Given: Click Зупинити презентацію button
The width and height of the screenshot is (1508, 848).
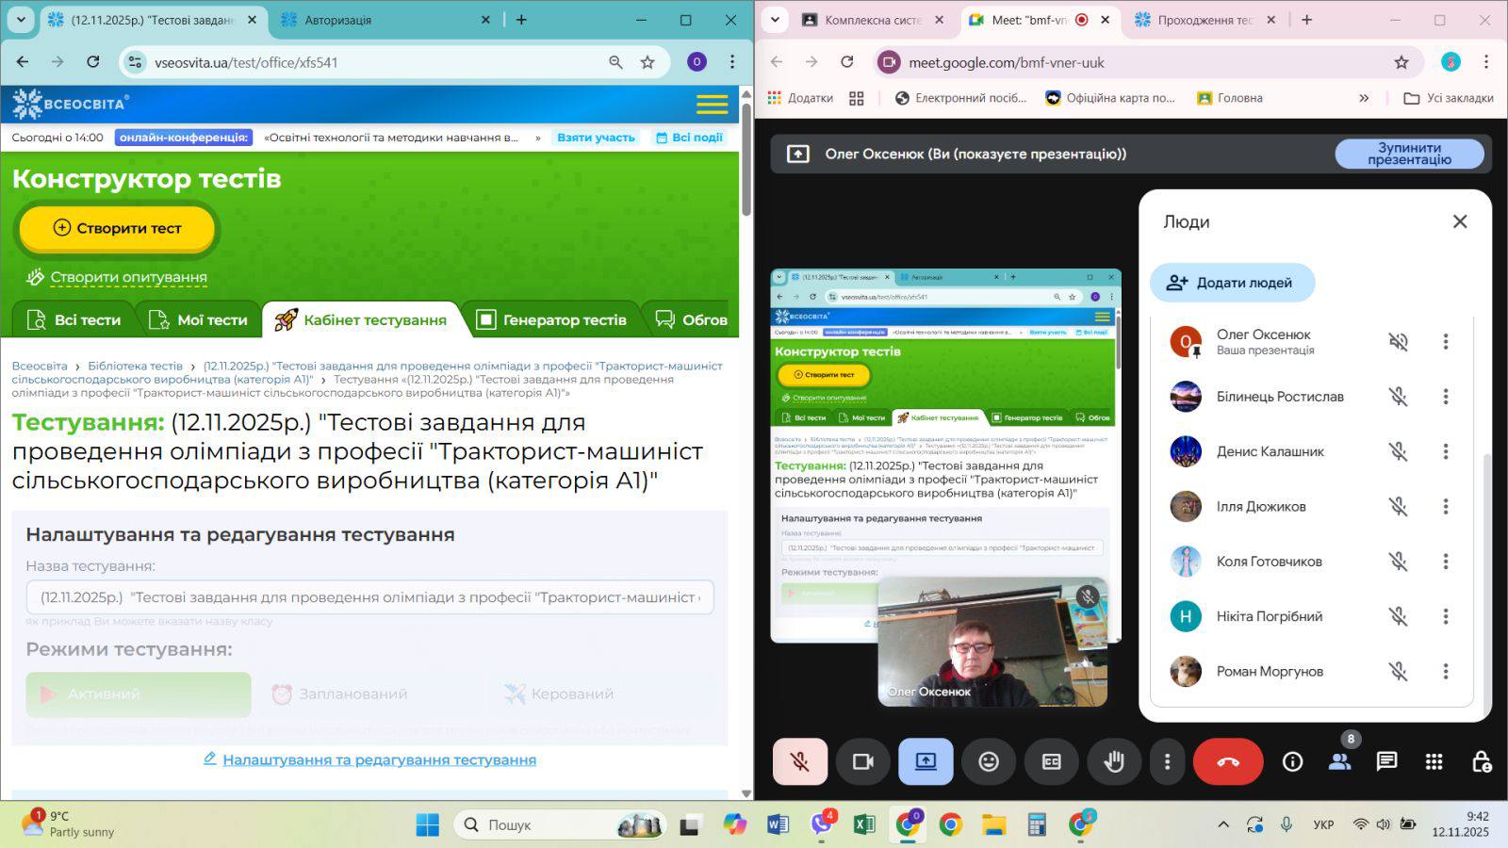Looking at the screenshot, I should [1409, 154].
